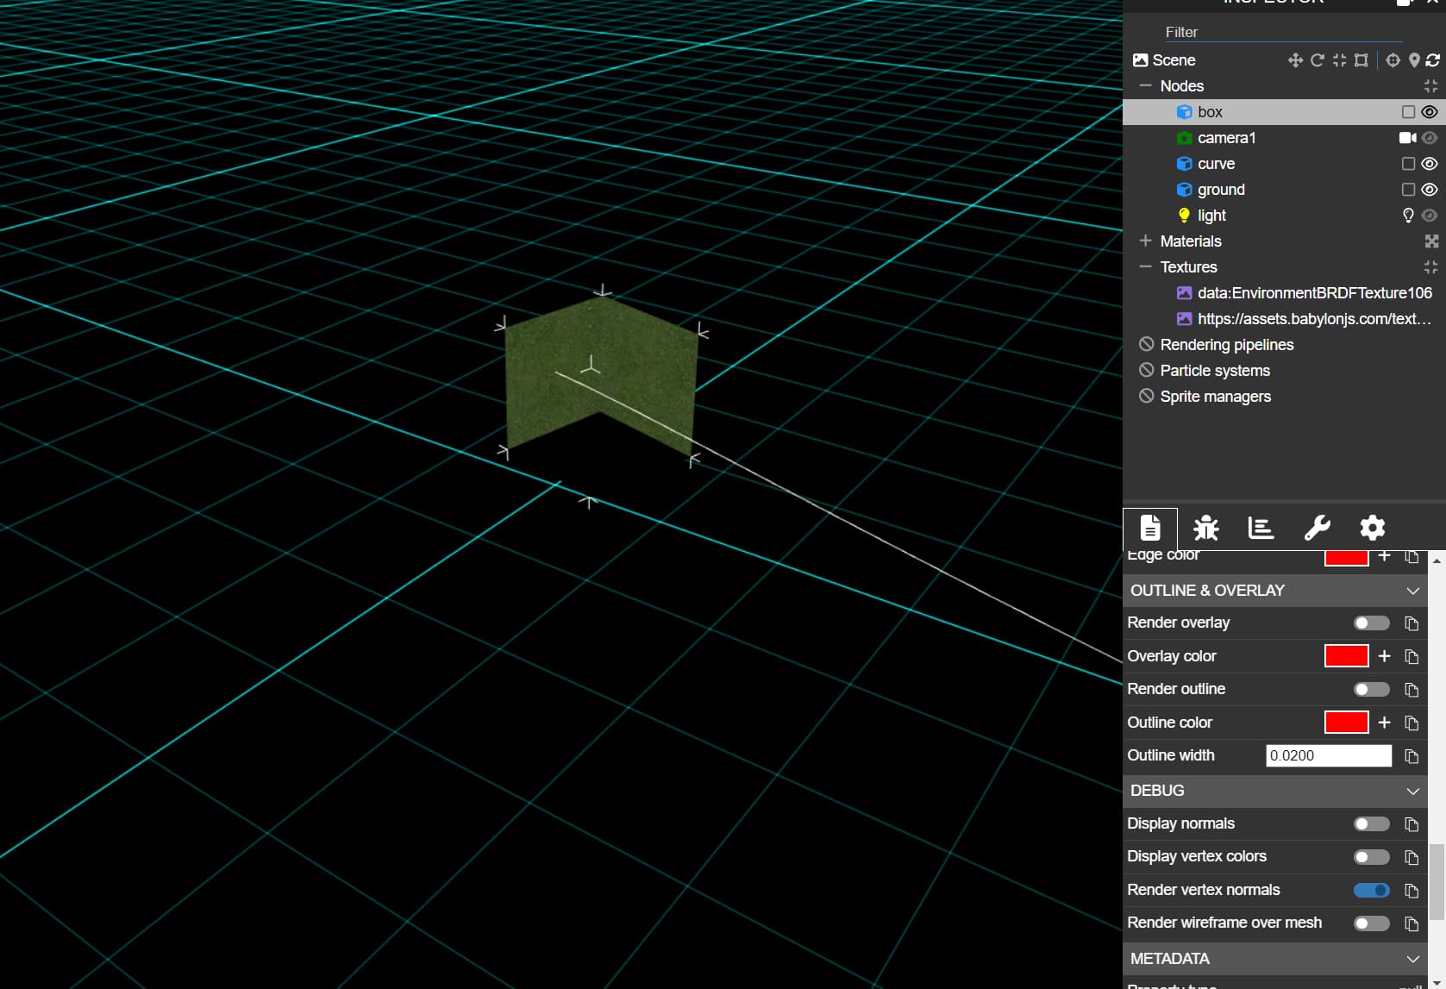Click the Outline width input field
The image size is (1446, 989).
1328,755
